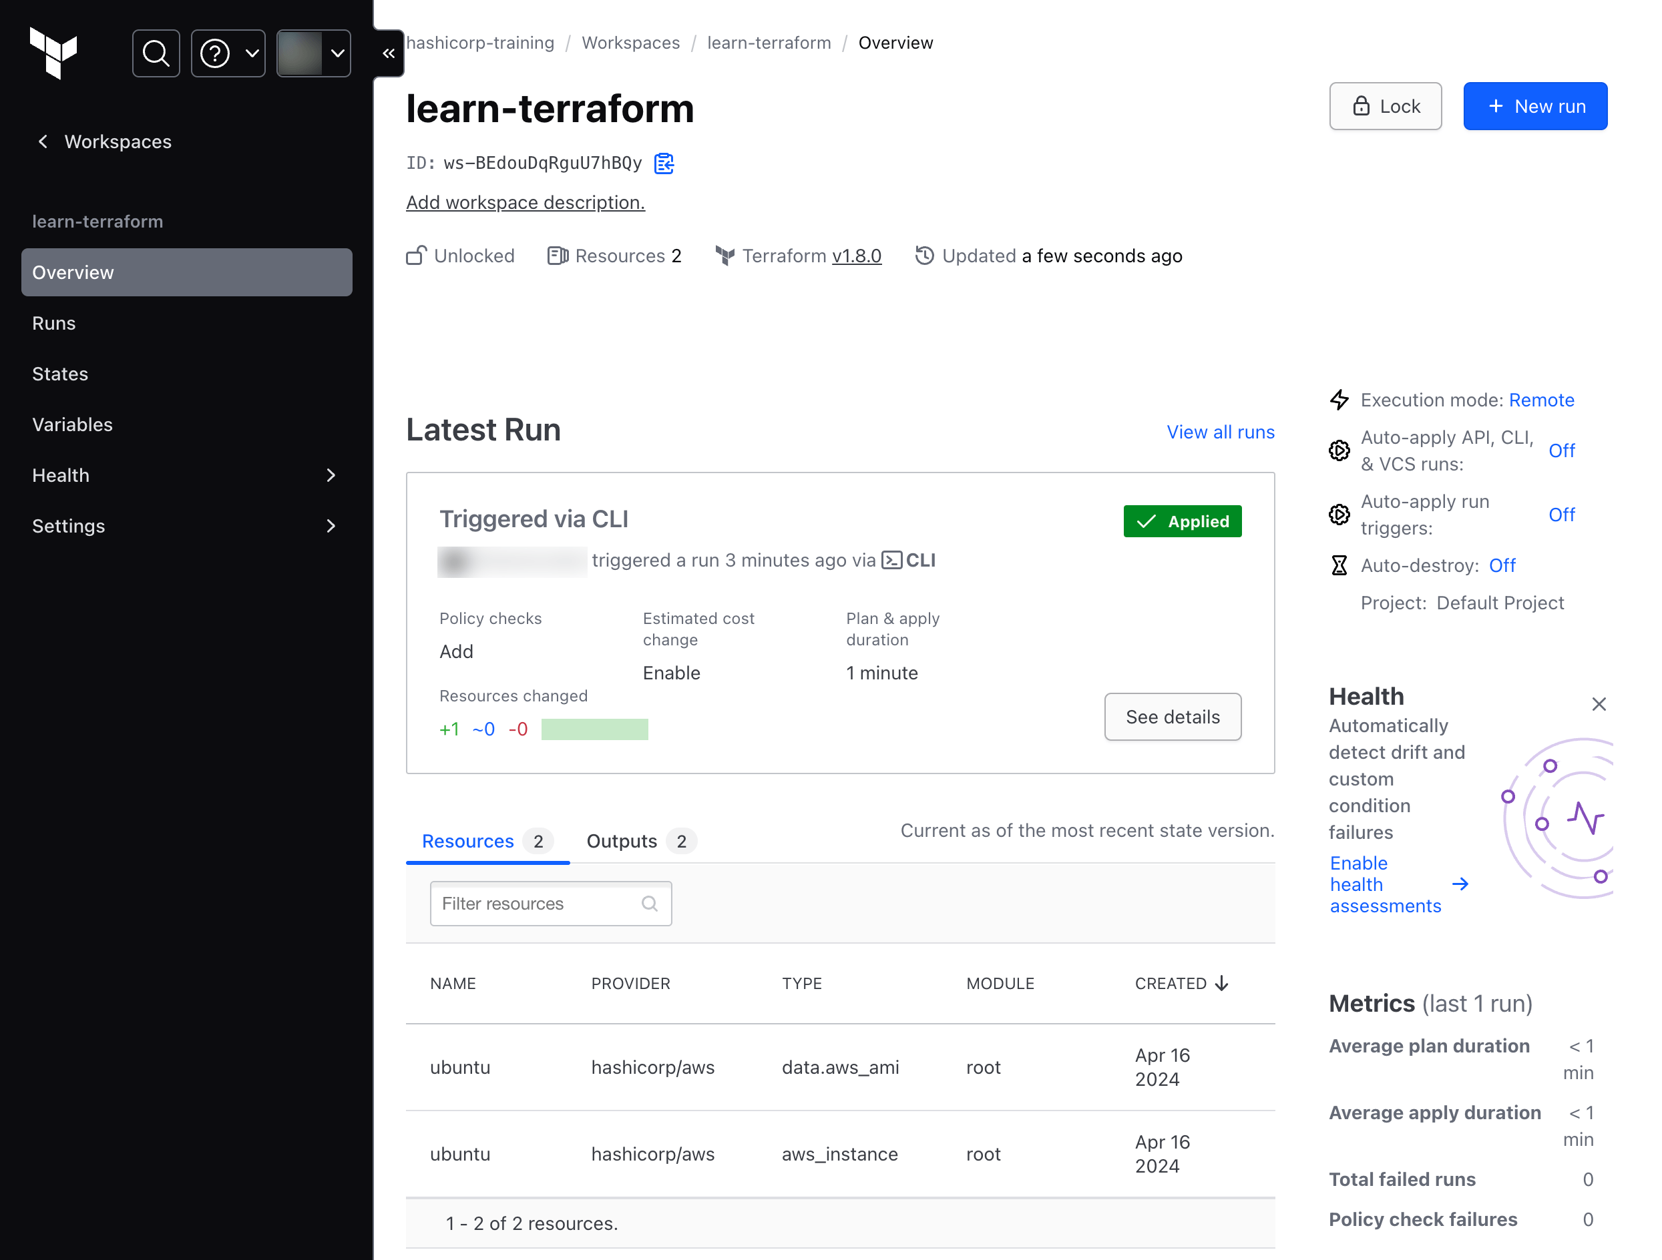Click the Updated history icon

[x=923, y=256]
